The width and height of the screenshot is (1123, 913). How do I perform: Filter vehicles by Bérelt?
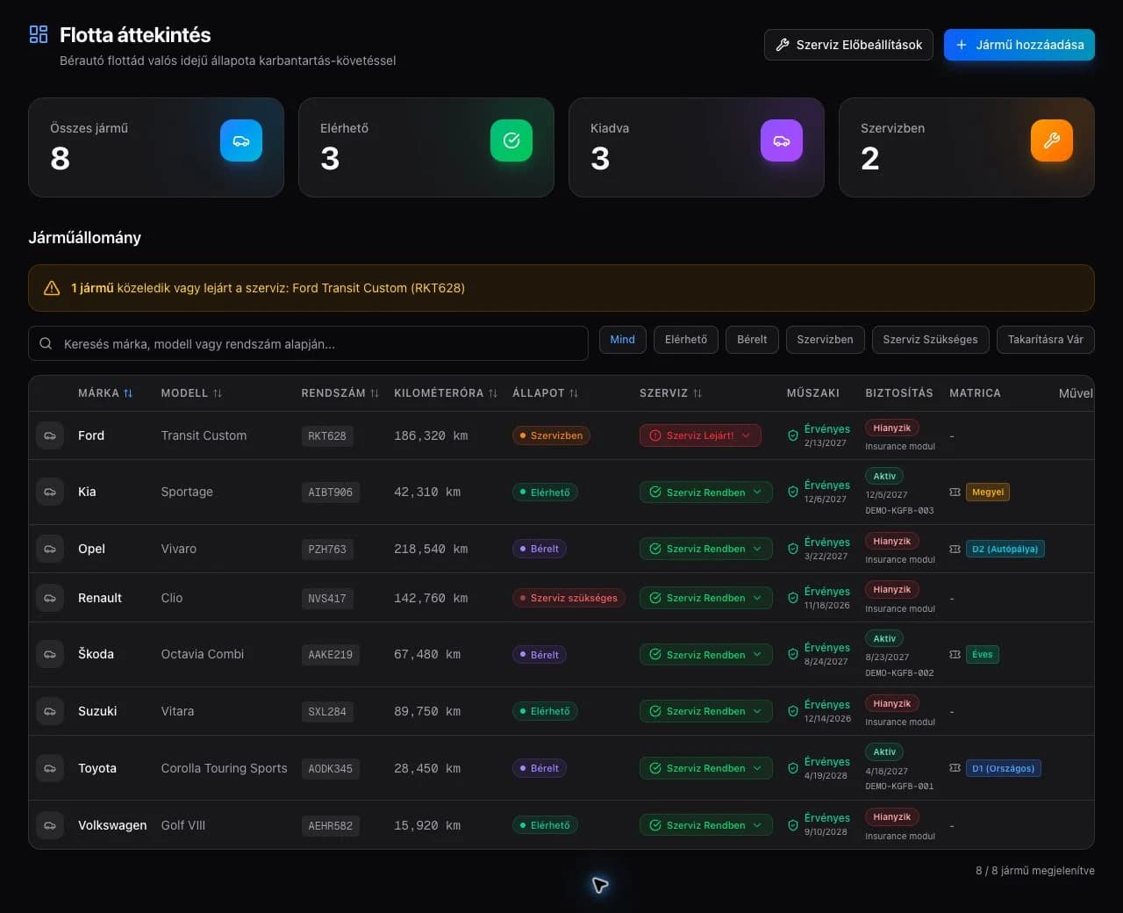tap(752, 340)
